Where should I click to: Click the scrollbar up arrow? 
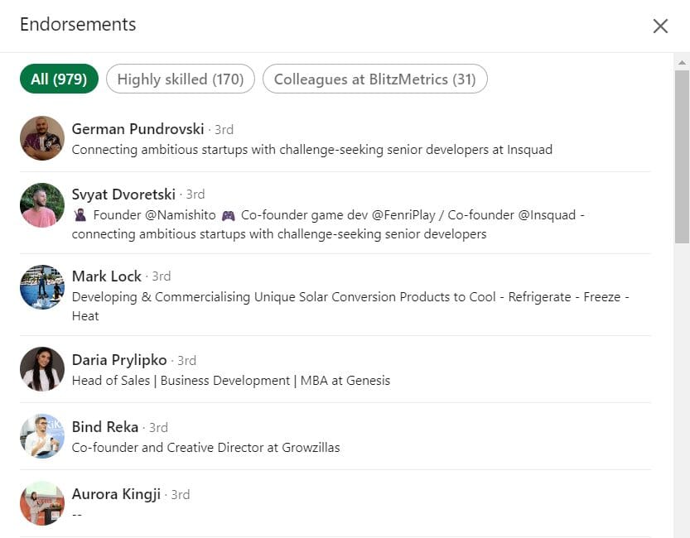(682, 62)
